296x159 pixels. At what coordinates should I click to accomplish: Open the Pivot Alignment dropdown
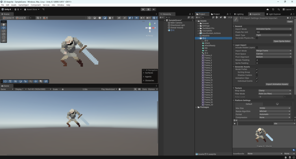coord(273,57)
